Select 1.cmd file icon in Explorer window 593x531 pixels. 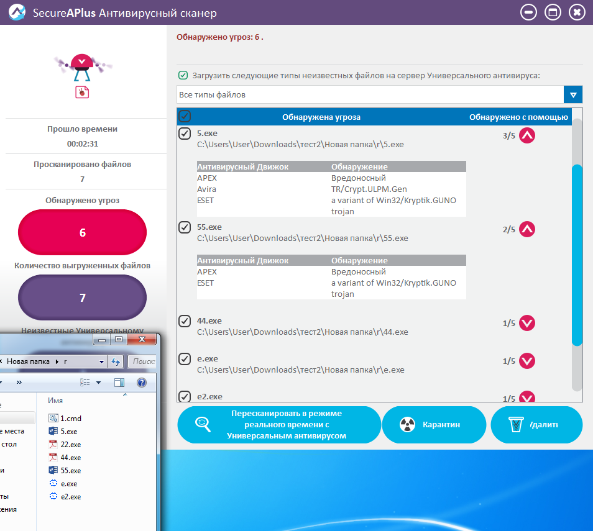pyautogui.click(x=53, y=418)
